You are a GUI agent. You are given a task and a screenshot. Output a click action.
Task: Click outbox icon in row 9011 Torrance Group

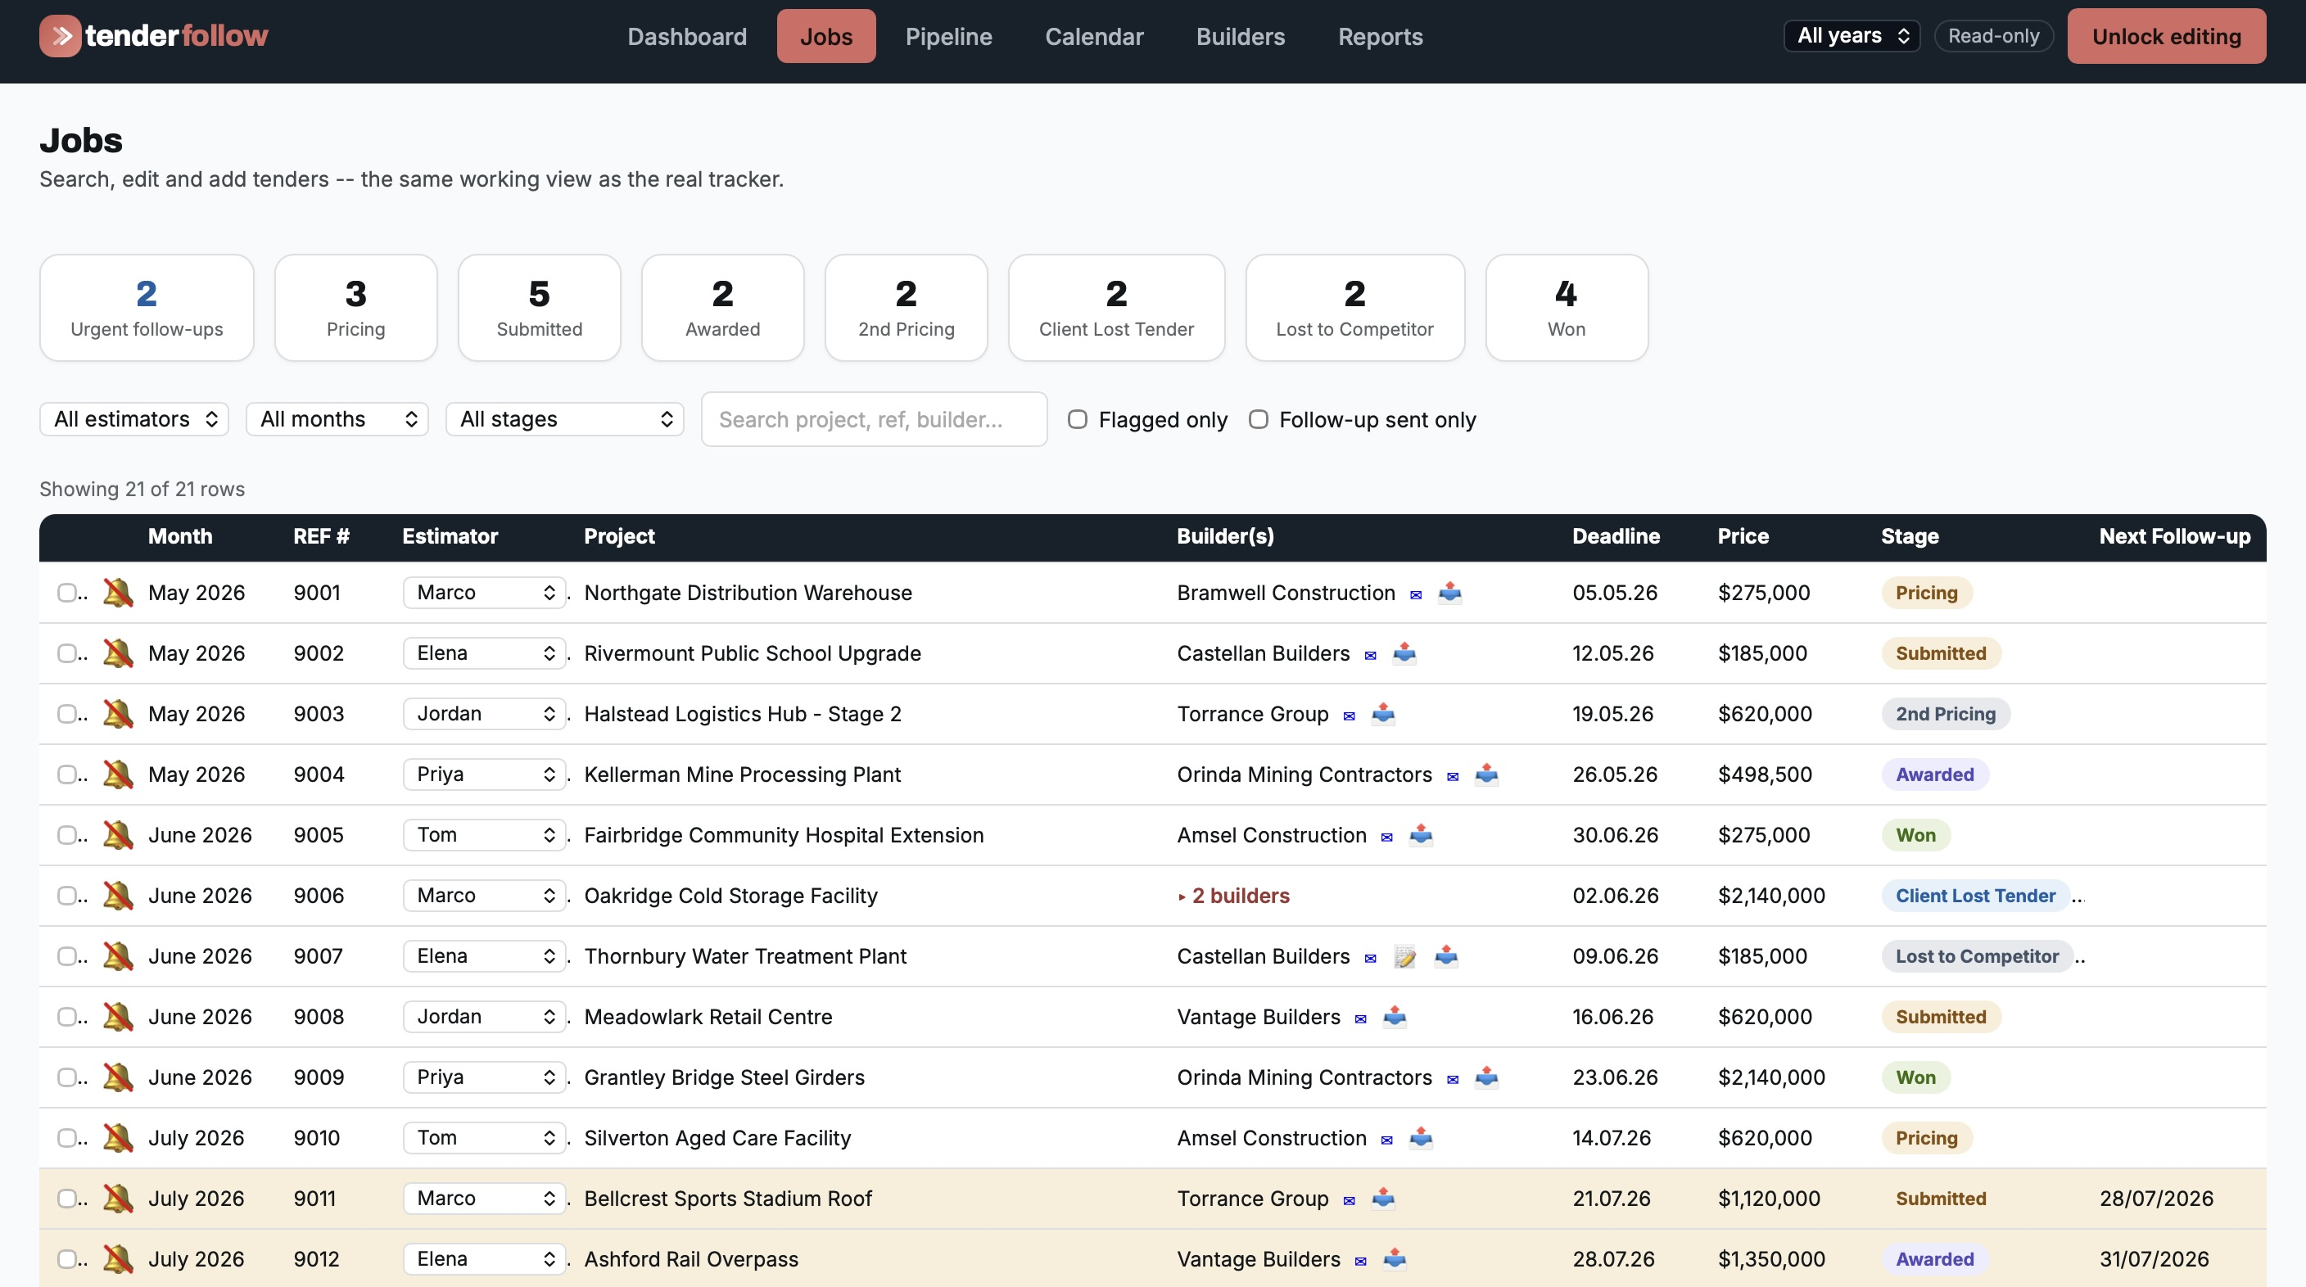pos(1383,1199)
